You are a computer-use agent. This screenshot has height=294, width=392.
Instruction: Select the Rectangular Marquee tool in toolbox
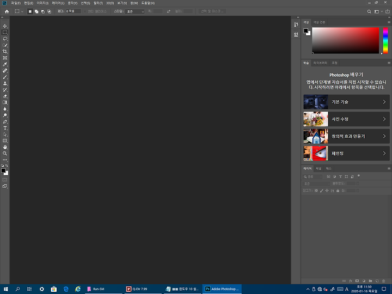(5, 32)
